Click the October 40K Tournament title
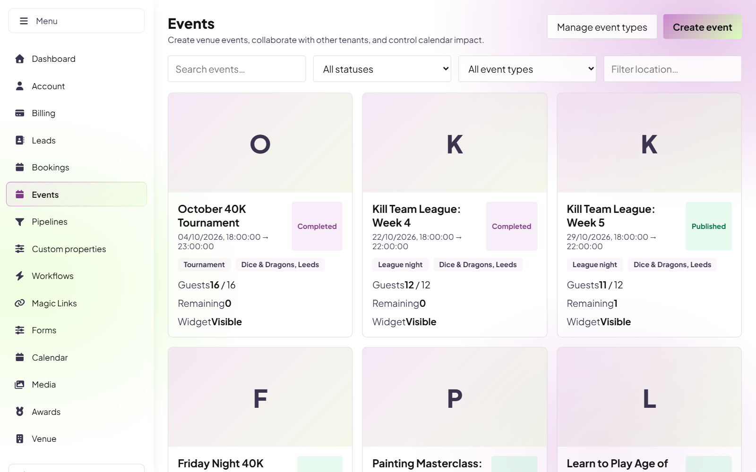 click(x=212, y=216)
